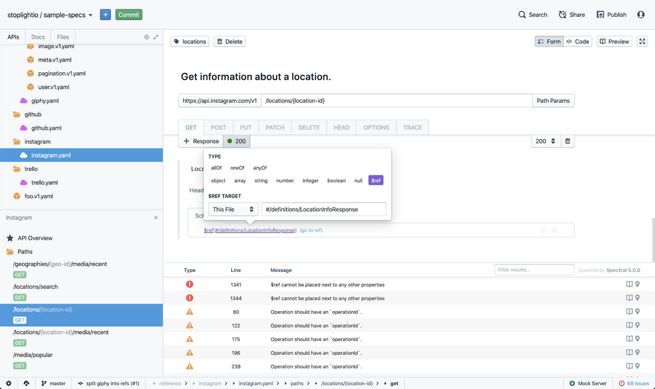Expand the editor to fullscreen view

tap(642, 41)
